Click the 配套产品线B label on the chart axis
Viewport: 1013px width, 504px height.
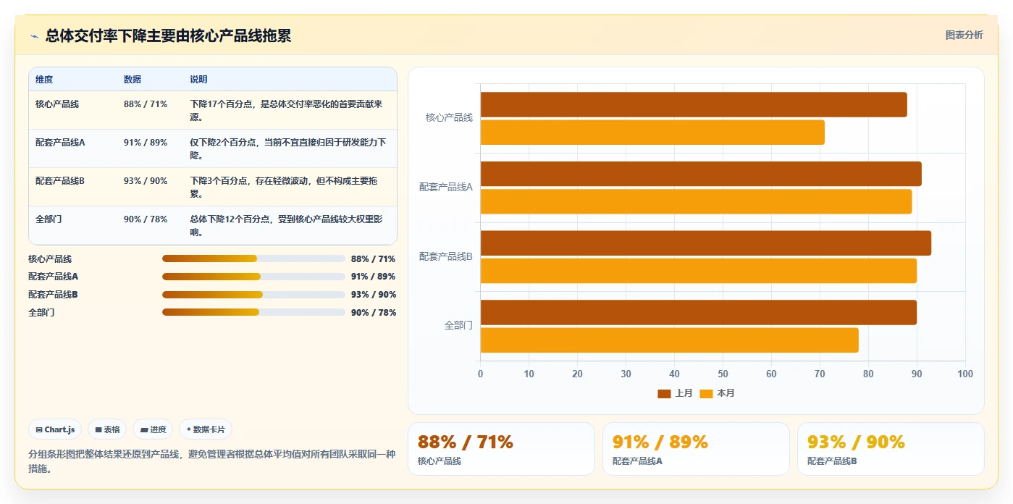[x=446, y=256]
